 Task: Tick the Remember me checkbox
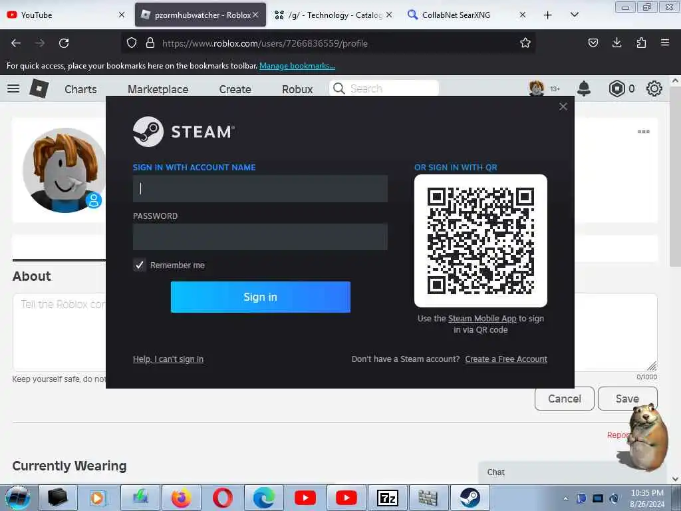pos(139,265)
